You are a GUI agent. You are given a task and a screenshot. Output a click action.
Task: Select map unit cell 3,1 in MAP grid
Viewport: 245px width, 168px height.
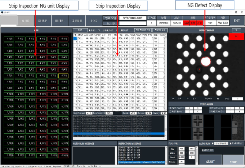click(31, 39)
